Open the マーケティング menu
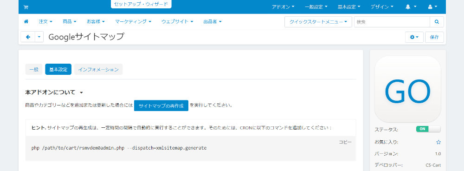The image size is (464, 171). coord(133,22)
